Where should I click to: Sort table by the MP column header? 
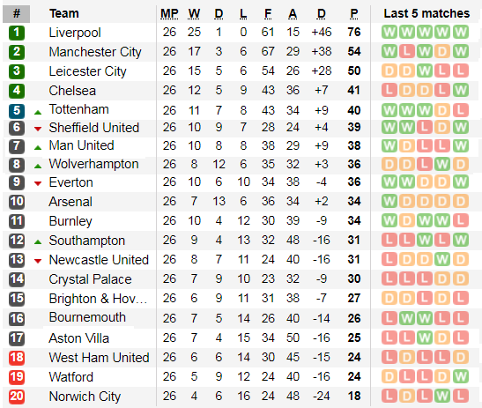pos(169,14)
